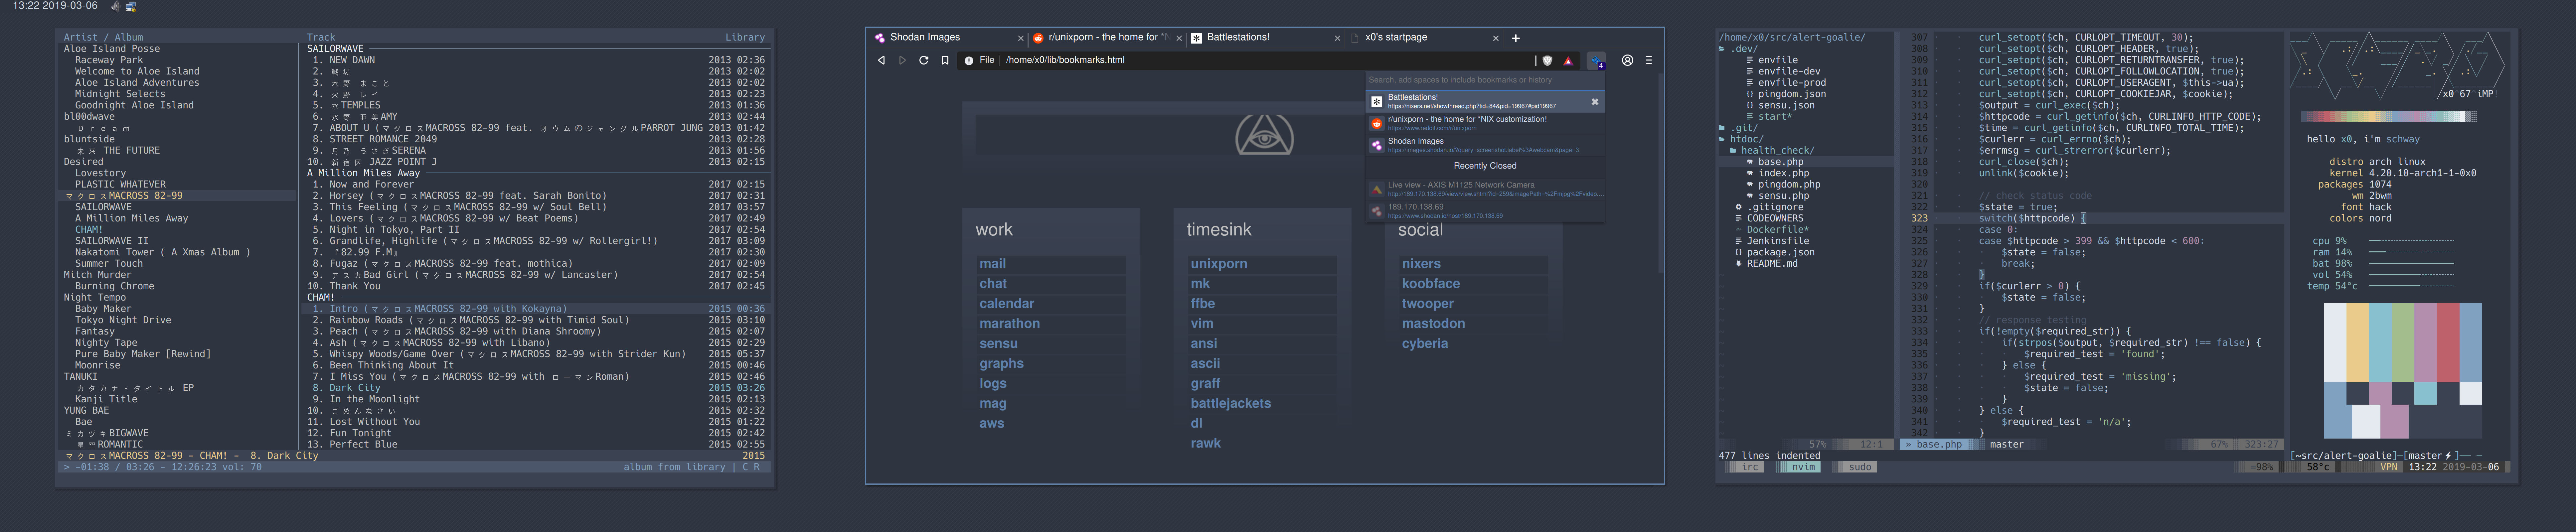
Task: Select Dark City track in CHAM! album
Action: click(355, 388)
